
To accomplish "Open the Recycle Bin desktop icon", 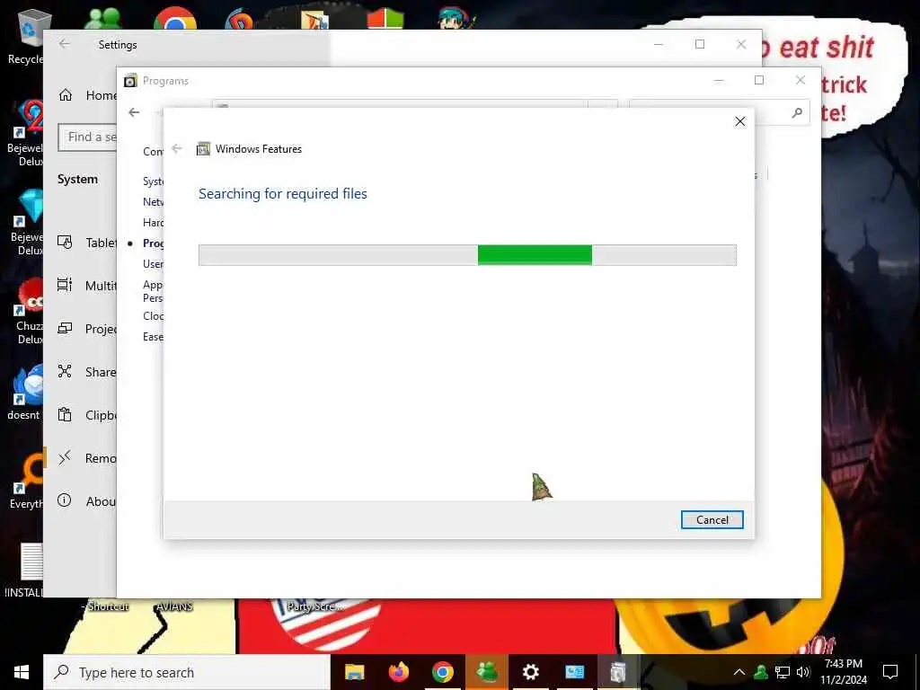I will point(24,36).
